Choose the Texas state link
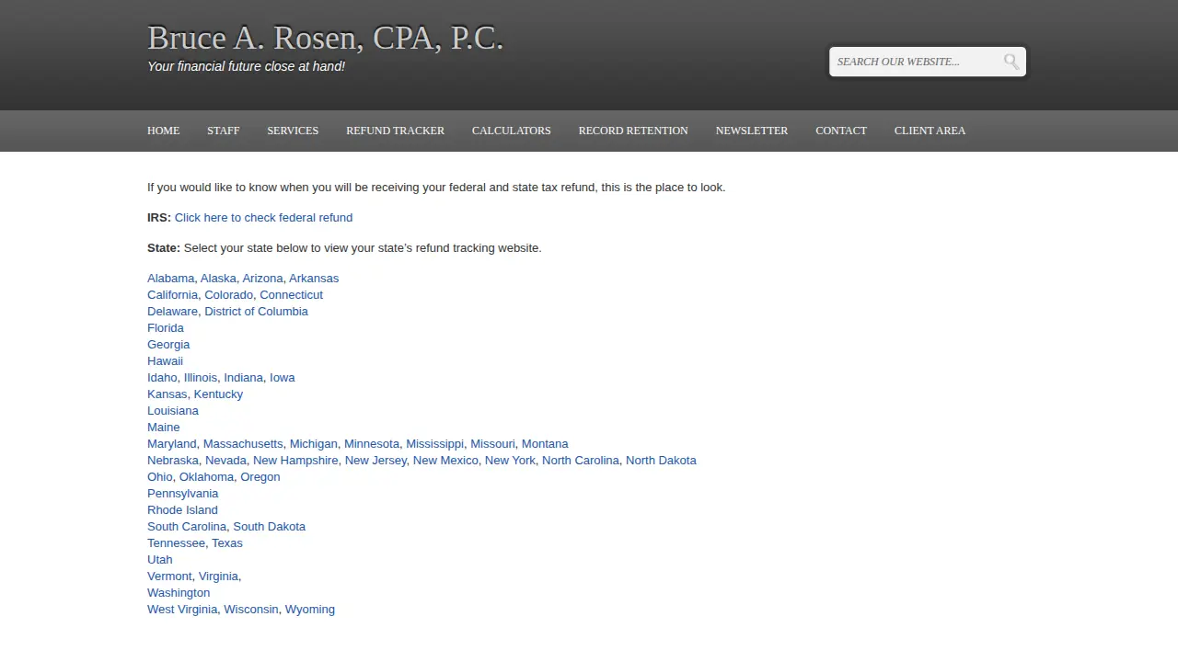 pyautogui.click(x=227, y=543)
